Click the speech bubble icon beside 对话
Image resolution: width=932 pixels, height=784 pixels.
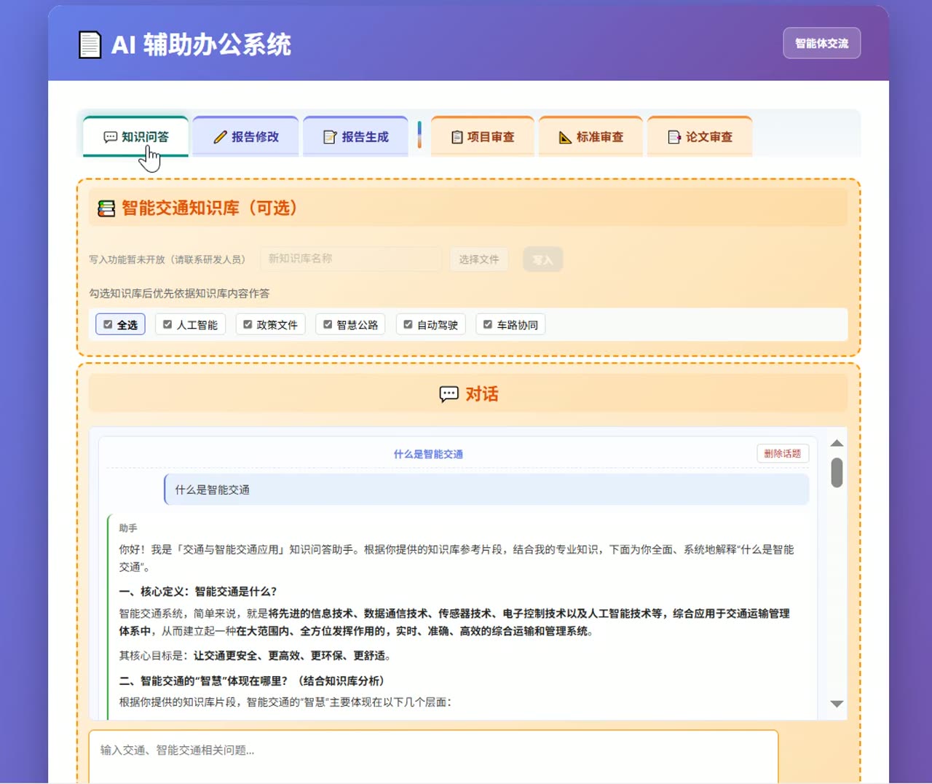[449, 394]
